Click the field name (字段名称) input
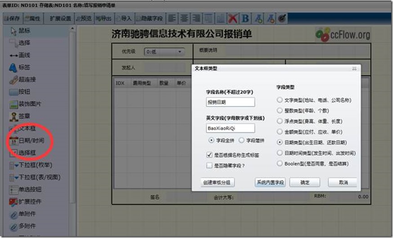 tap(230, 102)
